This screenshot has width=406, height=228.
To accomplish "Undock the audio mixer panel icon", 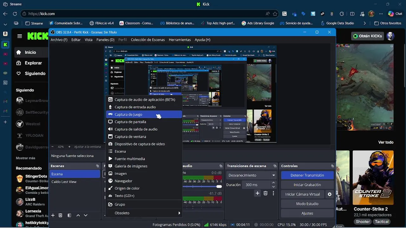I will tap(221, 166).
